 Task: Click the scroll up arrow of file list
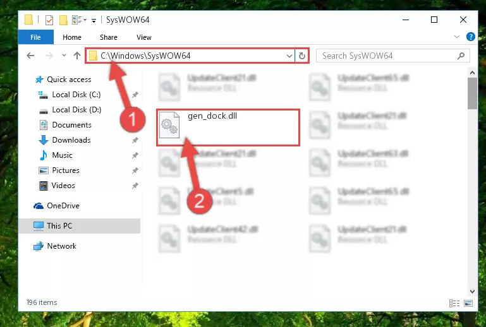coord(472,73)
